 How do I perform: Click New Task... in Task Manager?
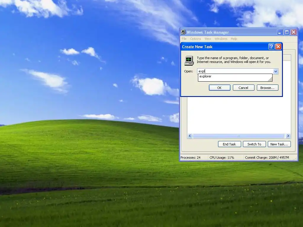279,144
